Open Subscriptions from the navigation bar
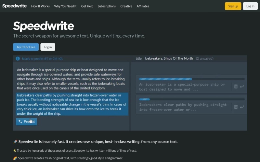260x162 pixels. (x=107, y=6)
